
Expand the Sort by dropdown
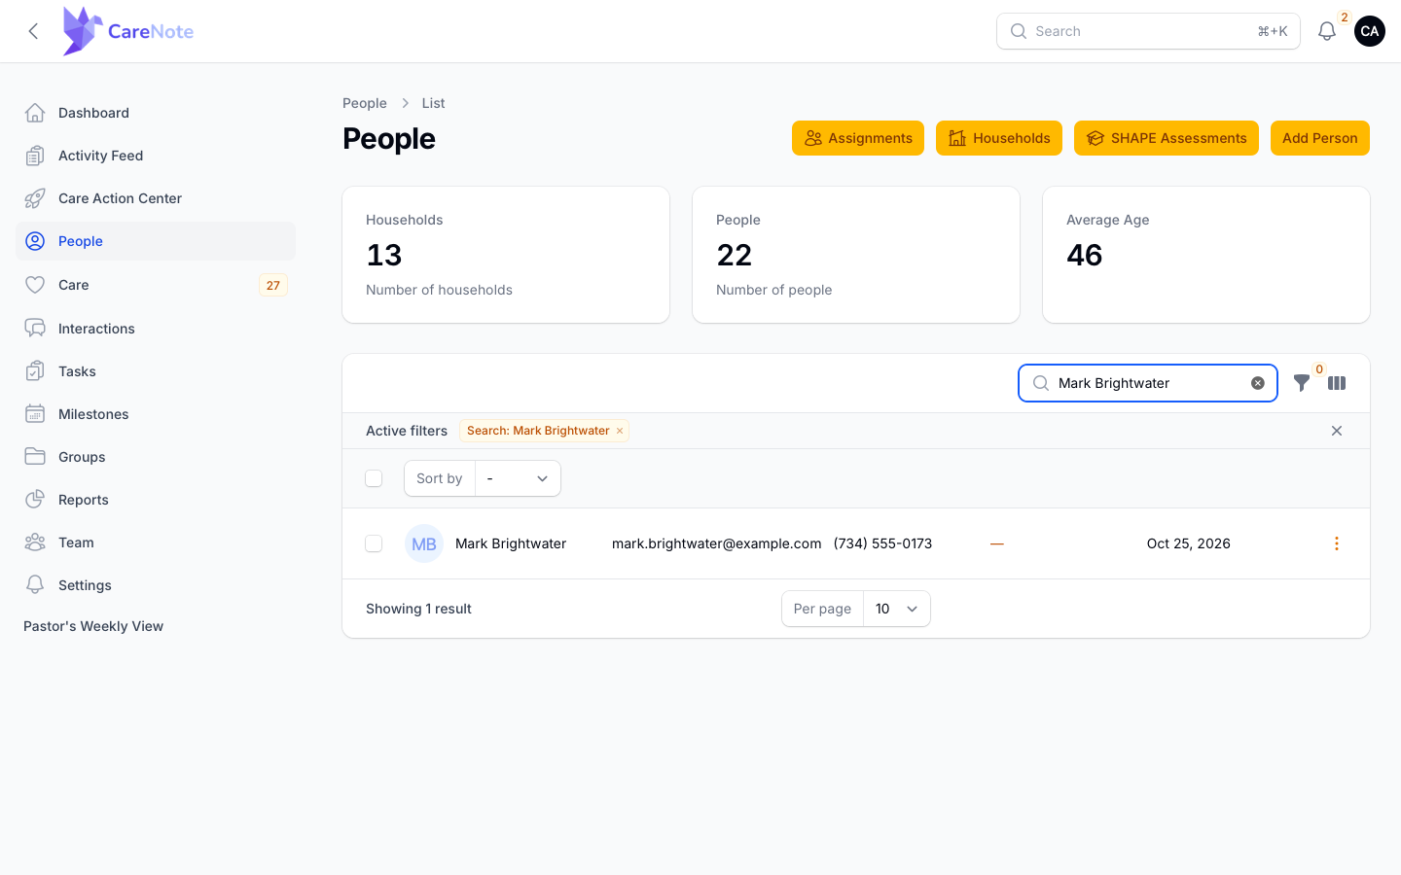click(518, 478)
